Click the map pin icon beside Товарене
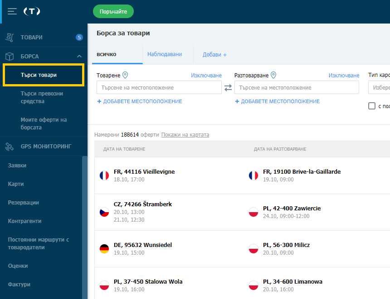The width and height of the screenshot is (390, 299). (x=125, y=75)
